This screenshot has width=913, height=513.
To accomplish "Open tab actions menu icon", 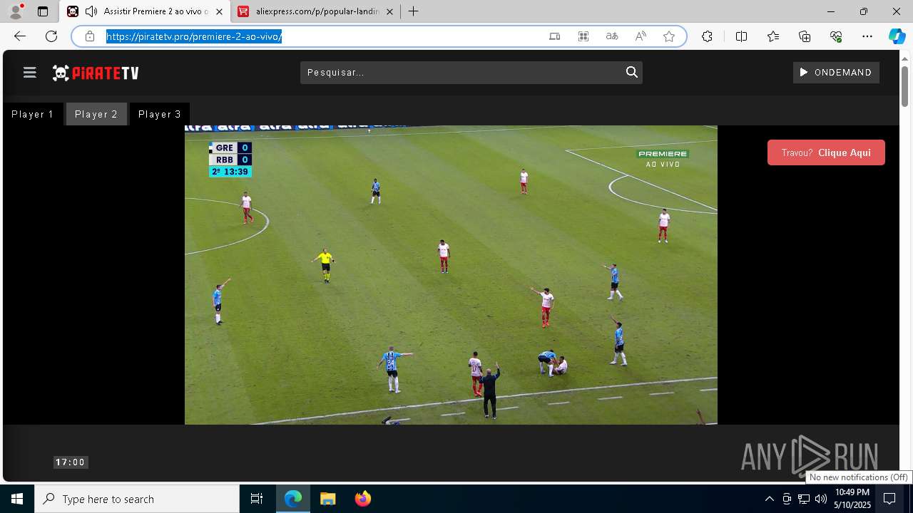I will pyautogui.click(x=43, y=11).
